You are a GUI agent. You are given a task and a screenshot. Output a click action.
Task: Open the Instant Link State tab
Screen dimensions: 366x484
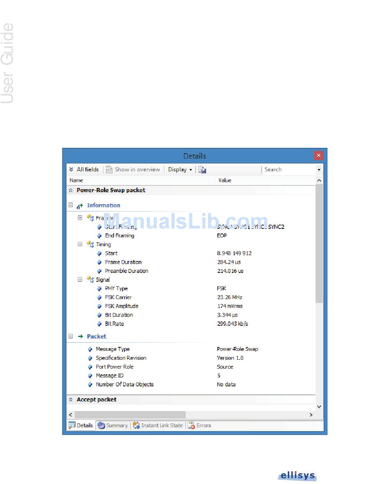[x=158, y=425]
